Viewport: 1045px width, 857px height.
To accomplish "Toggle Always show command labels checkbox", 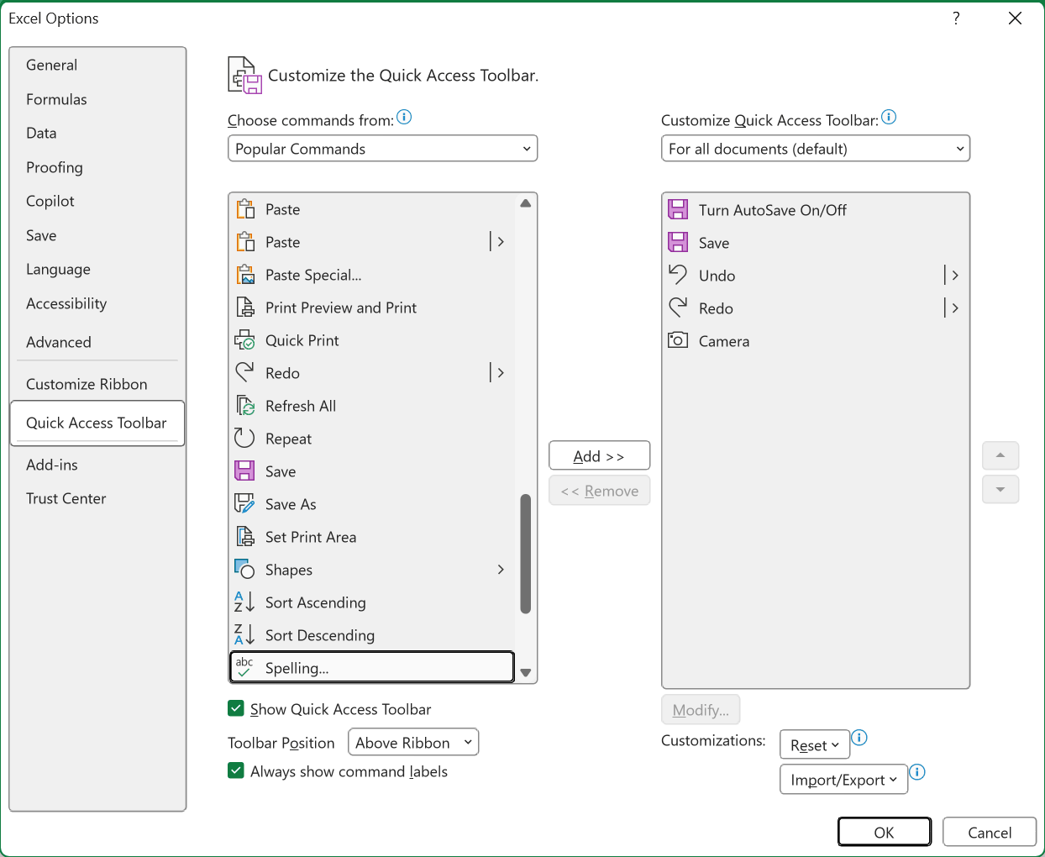I will (236, 771).
